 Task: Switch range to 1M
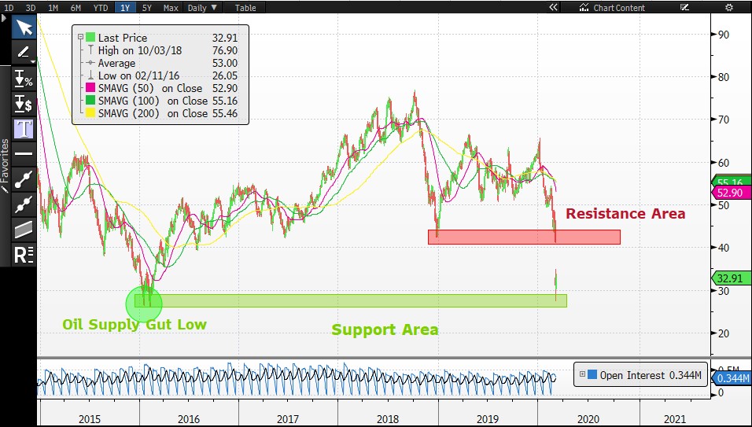53,8
